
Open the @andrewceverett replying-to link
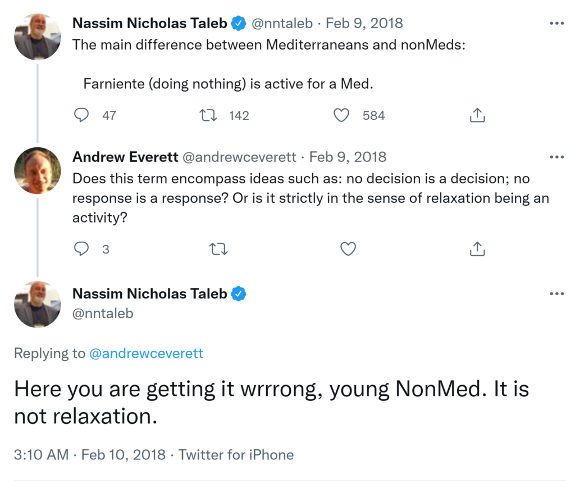[x=145, y=354]
